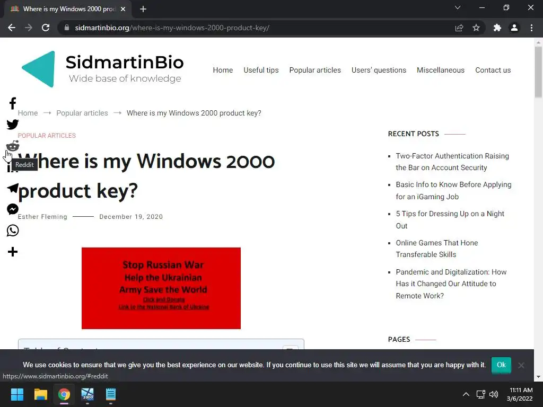Close the Windows 2000 product key tab
The image size is (543, 407).
pyautogui.click(x=123, y=9)
